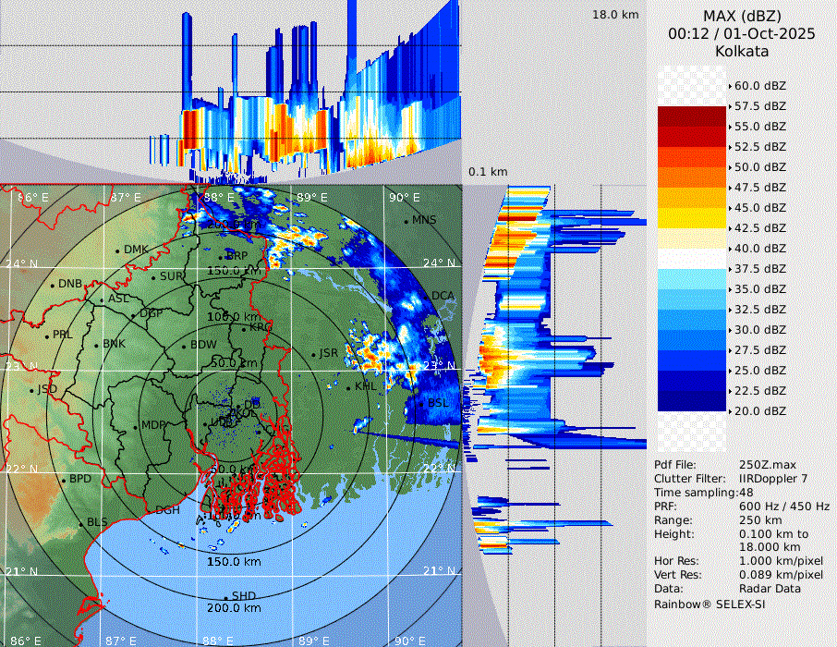Click the MAX (dBZ) title text
837x647 pixels.
pos(742,16)
